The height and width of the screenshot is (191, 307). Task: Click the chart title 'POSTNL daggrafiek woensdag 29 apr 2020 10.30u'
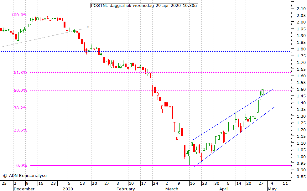[144, 6]
